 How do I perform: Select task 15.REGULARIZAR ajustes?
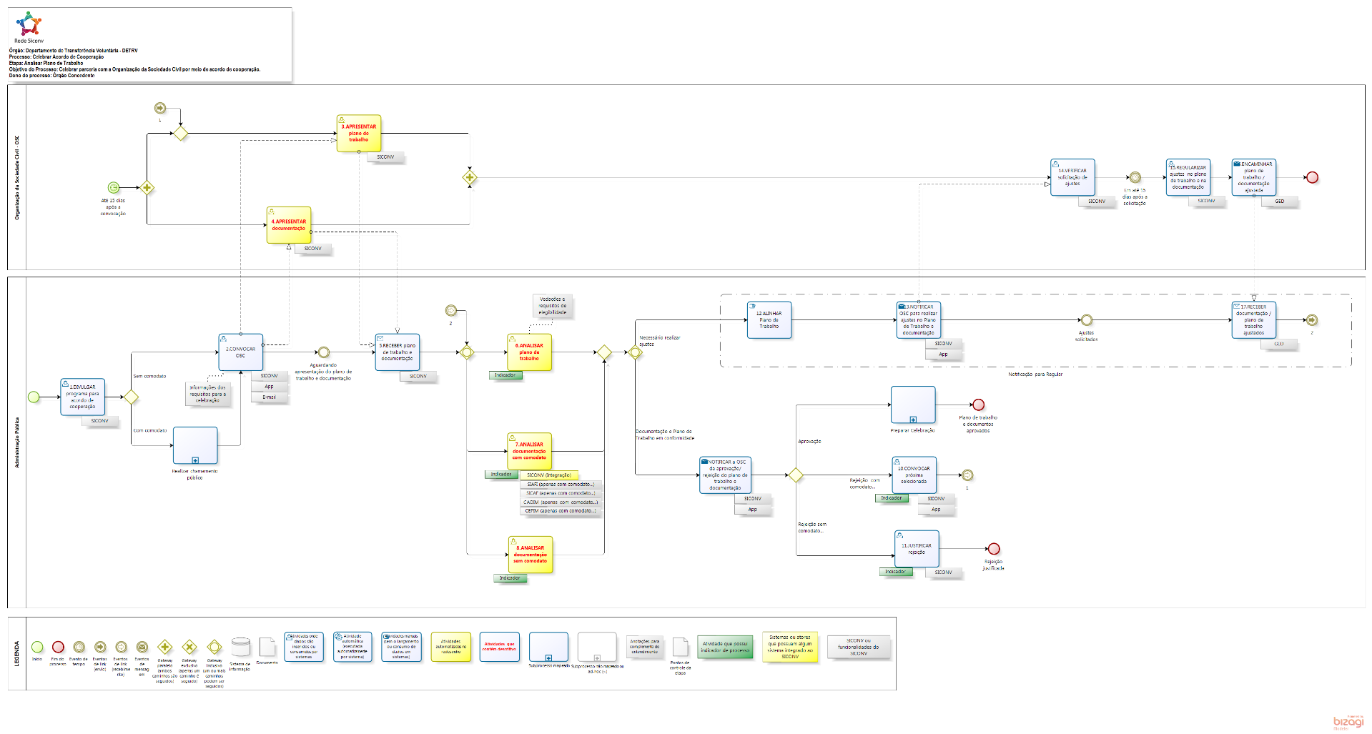pos(1188,177)
